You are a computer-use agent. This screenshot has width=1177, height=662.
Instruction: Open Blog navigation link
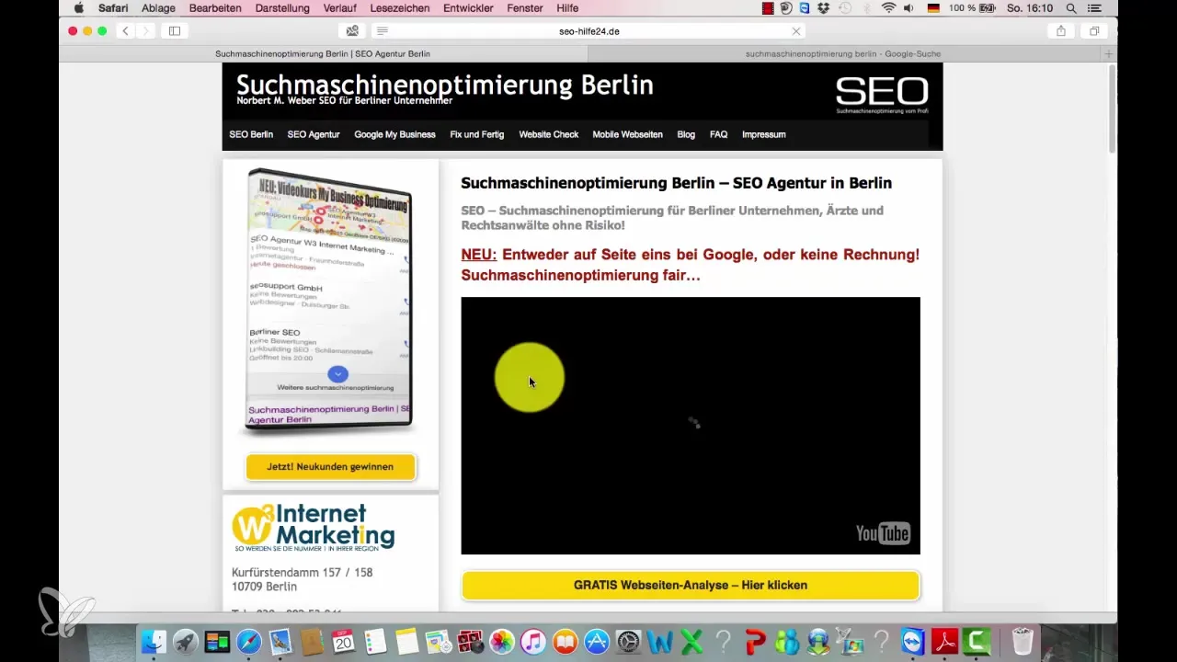686,134
